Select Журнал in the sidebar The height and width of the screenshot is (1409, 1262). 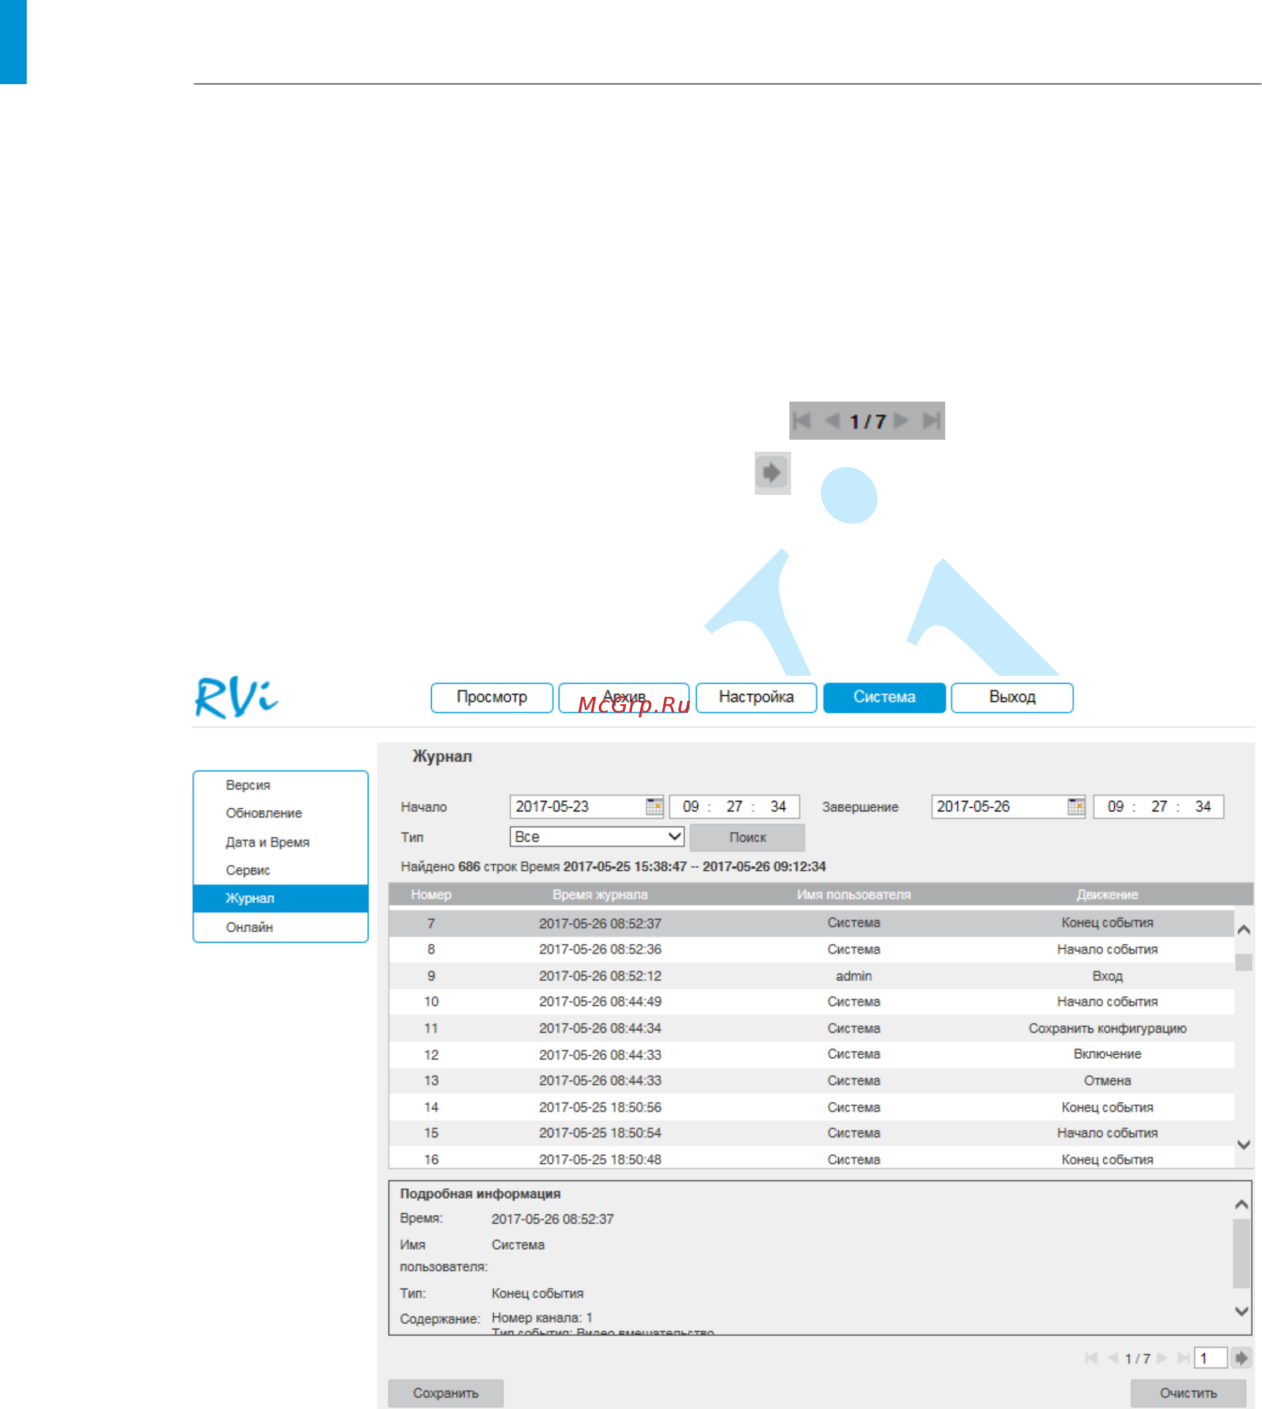click(x=280, y=898)
